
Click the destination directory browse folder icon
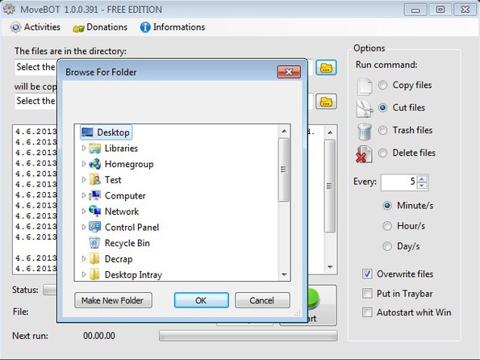click(326, 102)
